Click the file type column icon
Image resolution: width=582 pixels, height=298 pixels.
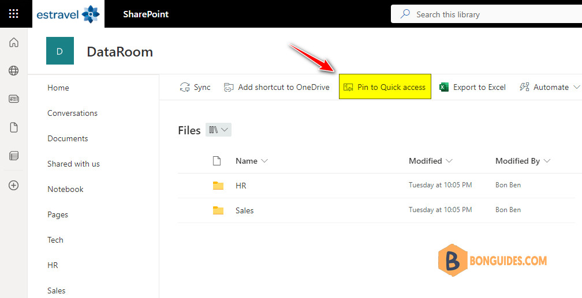[x=217, y=161]
